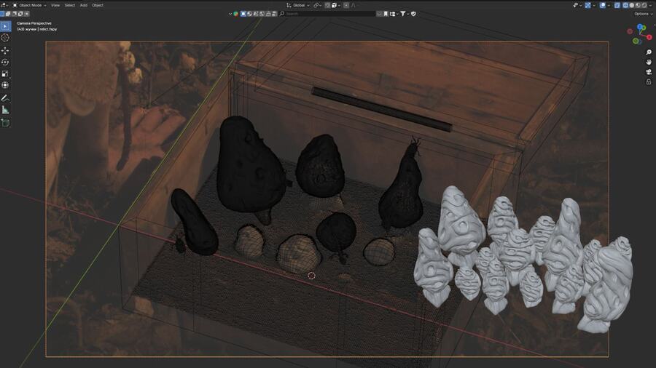The width and height of the screenshot is (656, 368).
Task: Open the Select menu
Action: pyautogui.click(x=69, y=5)
